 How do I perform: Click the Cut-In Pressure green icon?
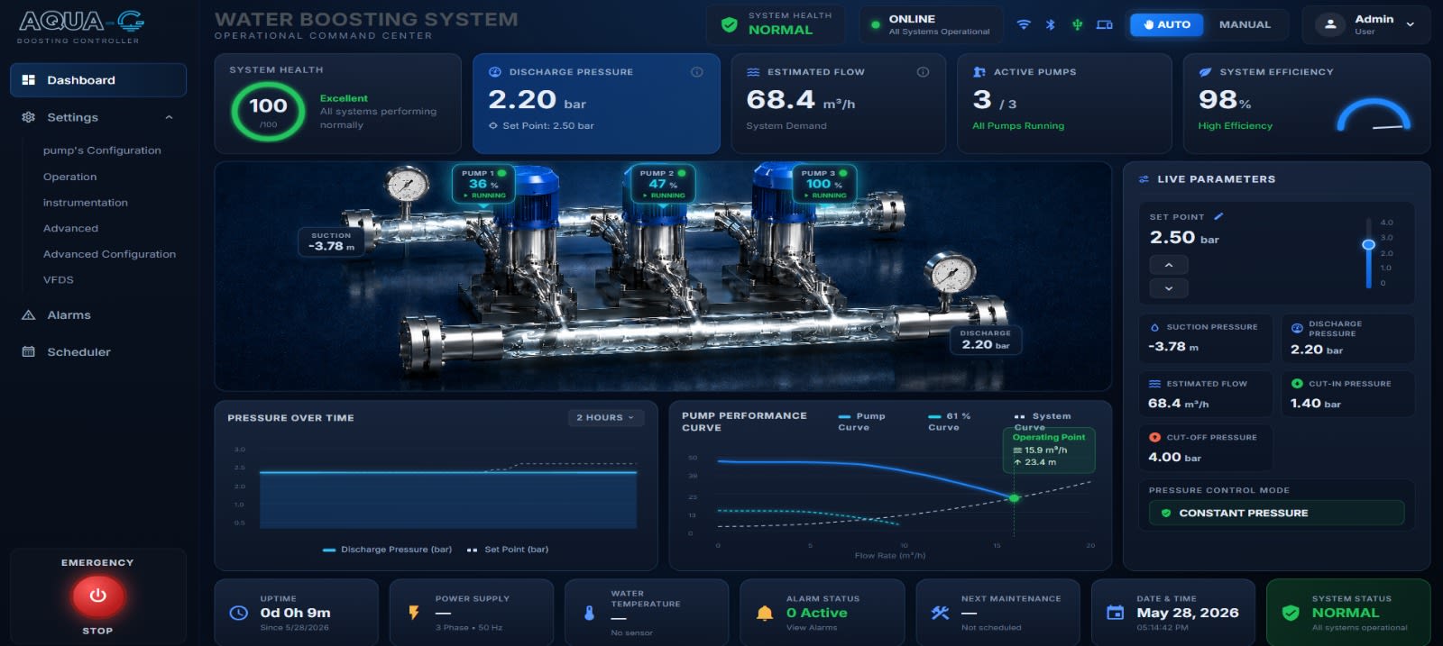point(1297,383)
